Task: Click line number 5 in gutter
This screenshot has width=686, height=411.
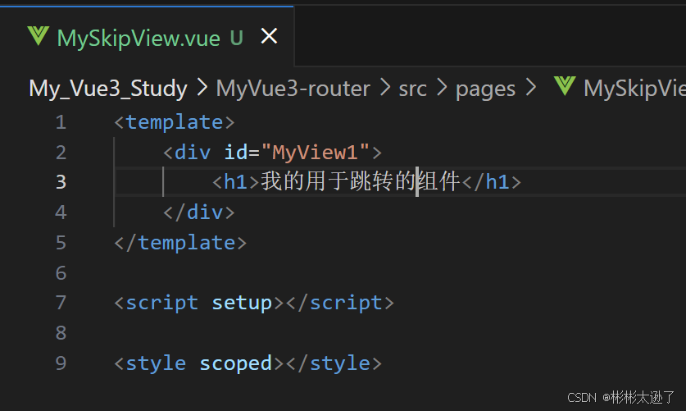Action: tap(61, 243)
